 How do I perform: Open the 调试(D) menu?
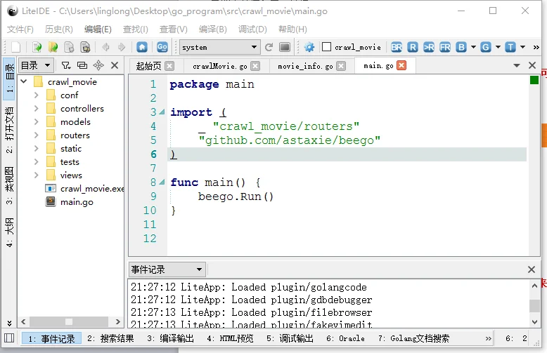click(x=252, y=29)
